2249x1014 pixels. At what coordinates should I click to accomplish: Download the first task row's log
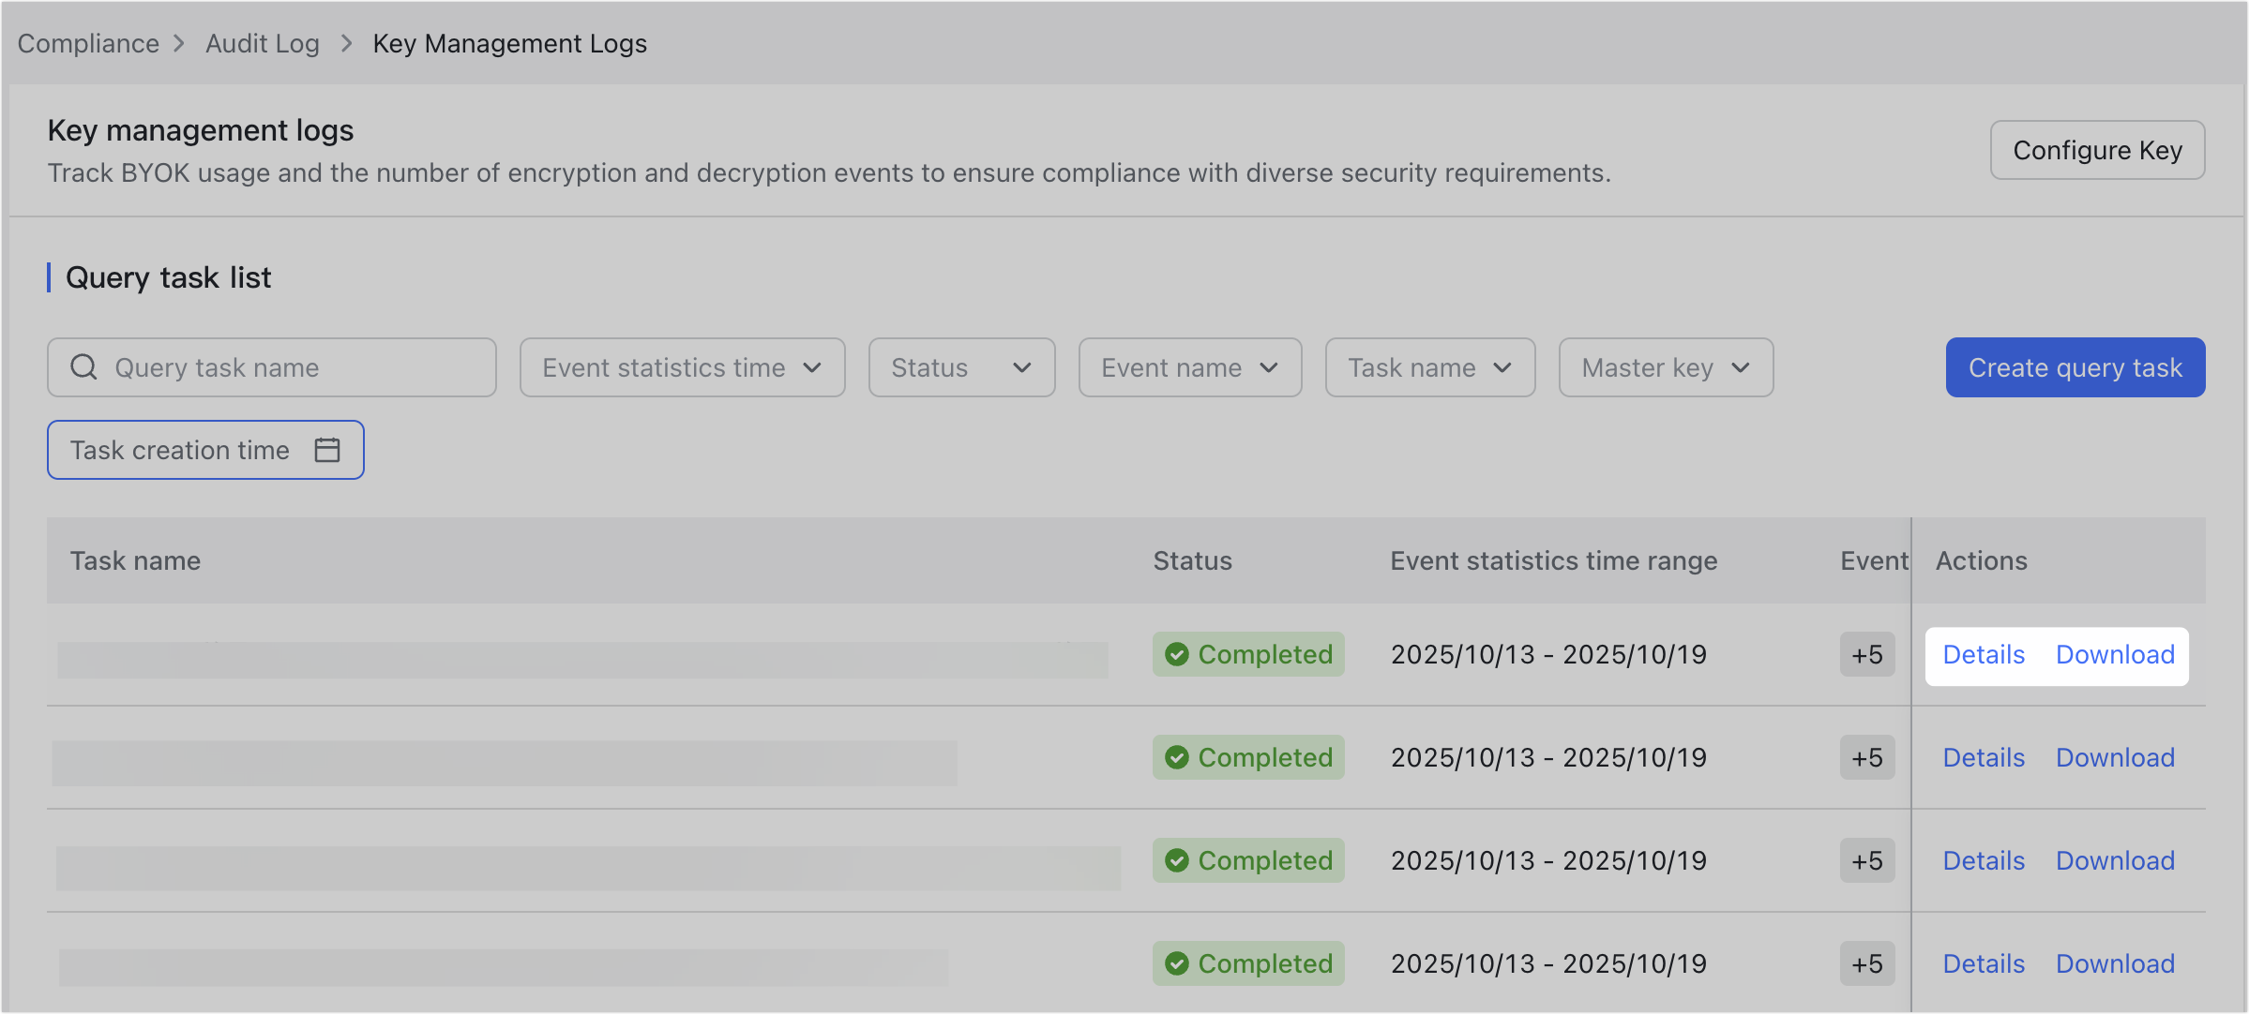(x=2116, y=654)
